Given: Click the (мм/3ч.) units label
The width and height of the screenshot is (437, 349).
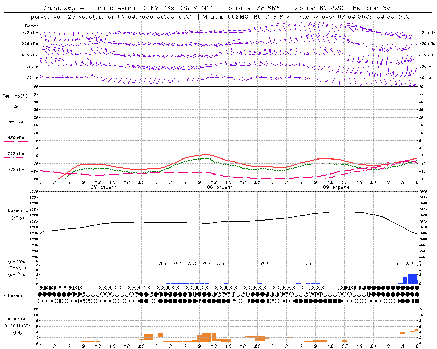Looking at the screenshot, I should click(x=18, y=261).
